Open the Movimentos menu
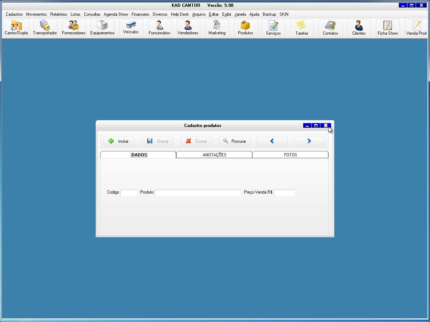This screenshot has height=322, width=430. point(36,14)
